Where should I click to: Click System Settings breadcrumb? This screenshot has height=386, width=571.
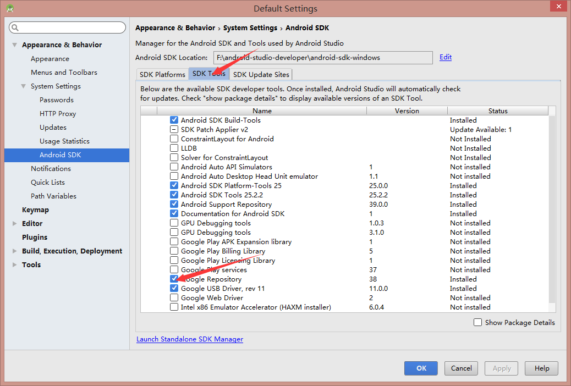(x=250, y=28)
